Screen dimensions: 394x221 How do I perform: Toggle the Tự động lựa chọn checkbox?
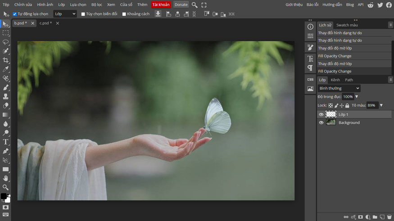(15, 14)
